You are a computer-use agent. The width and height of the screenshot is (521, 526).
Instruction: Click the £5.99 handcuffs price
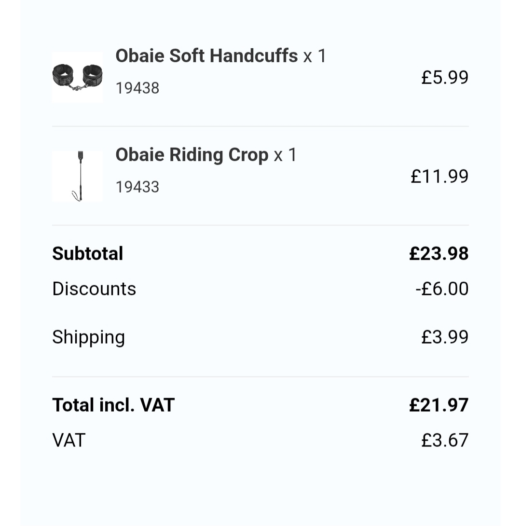444,77
